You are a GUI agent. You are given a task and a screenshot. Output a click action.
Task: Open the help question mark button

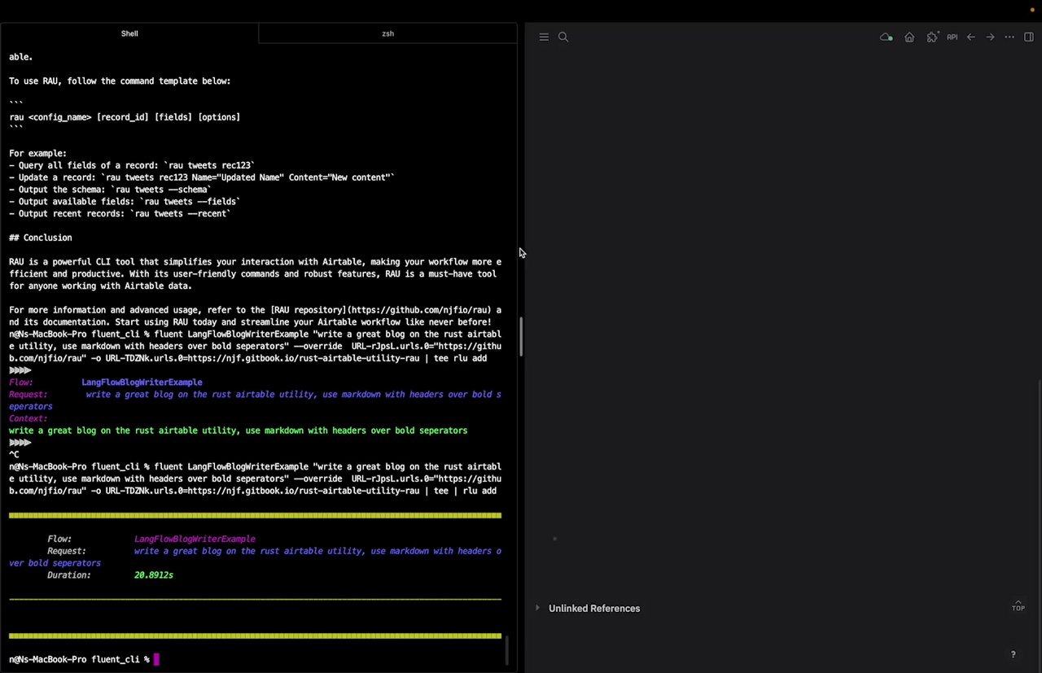(1013, 654)
